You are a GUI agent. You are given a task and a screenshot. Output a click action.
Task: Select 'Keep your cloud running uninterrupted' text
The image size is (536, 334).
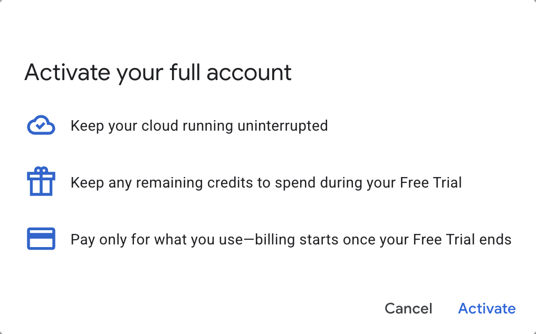pos(199,126)
